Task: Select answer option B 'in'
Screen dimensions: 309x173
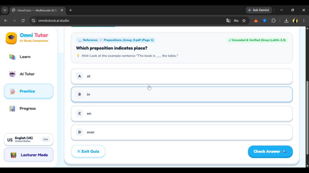Action: (182, 95)
